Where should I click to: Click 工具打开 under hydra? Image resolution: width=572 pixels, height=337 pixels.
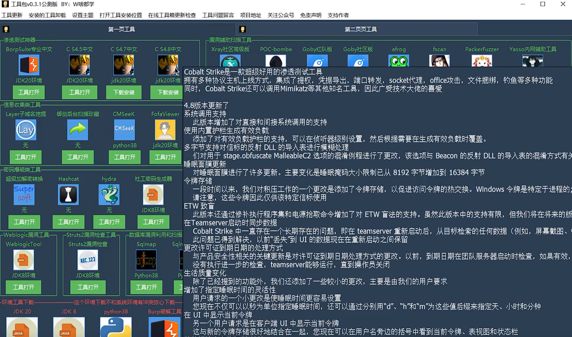pyautogui.click(x=109, y=222)
